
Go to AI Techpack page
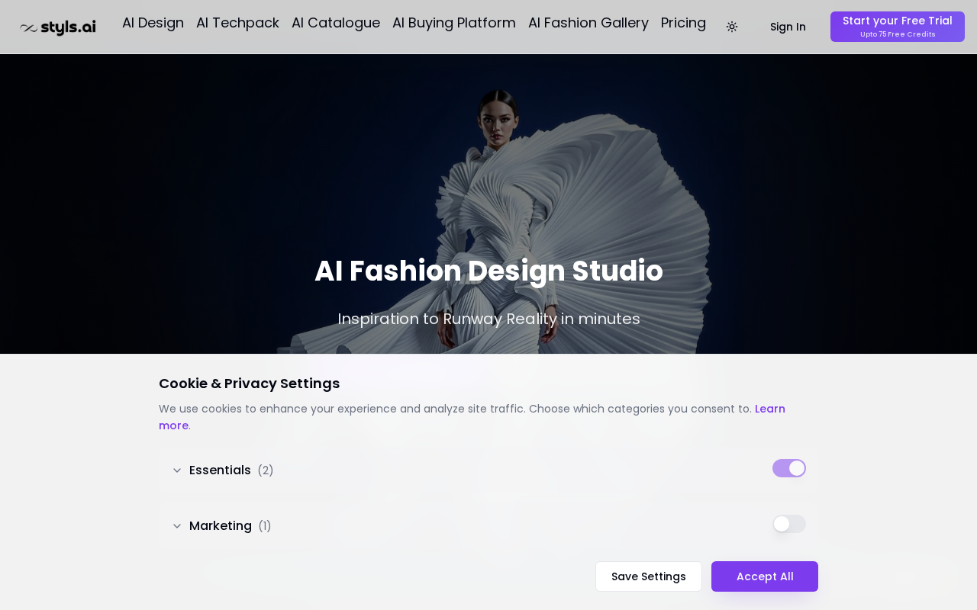coord(237,23)
